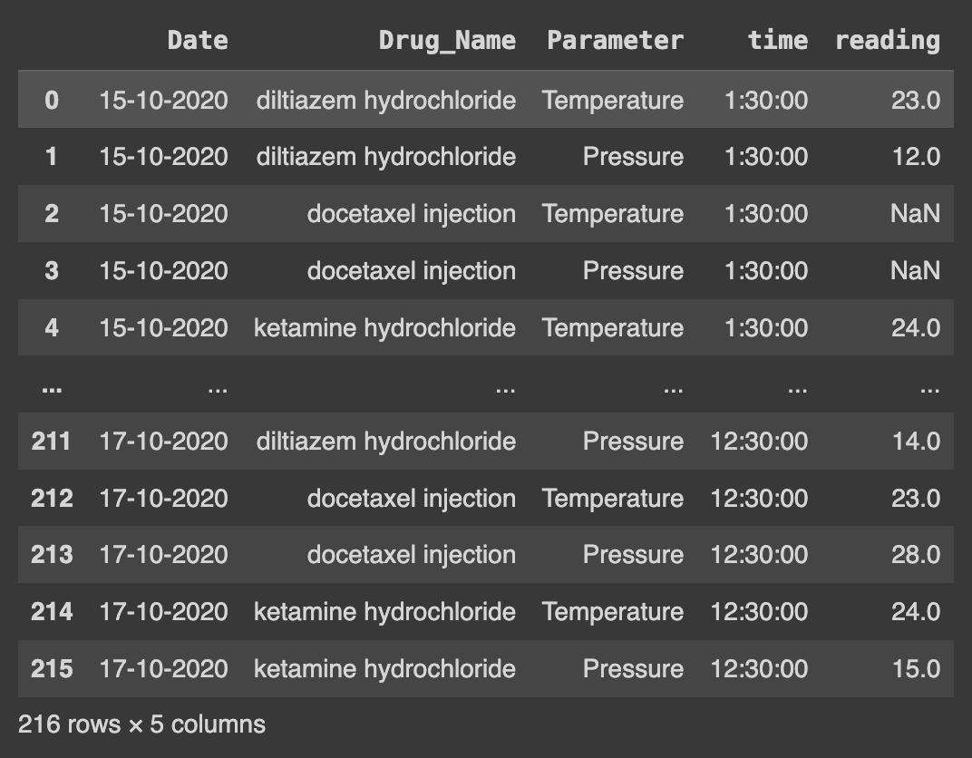The height and width of the screenshot is (758, 972).
Task: Click the 28.0 reading in row 213
Action: pos(915,555)
